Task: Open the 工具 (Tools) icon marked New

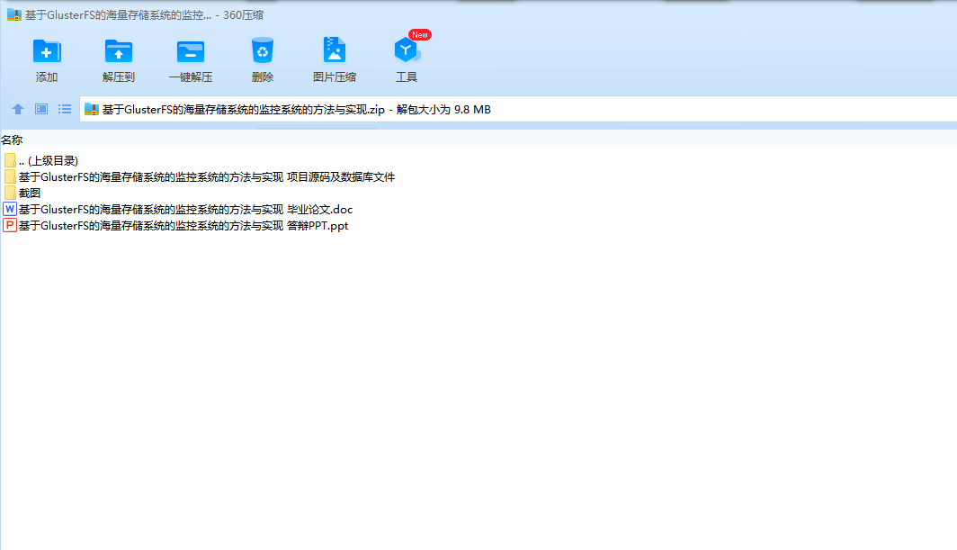Action: (407, 50)
